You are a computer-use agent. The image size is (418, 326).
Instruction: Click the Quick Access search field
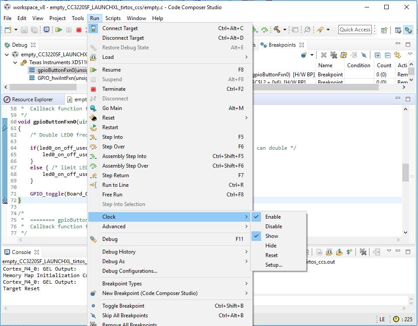click(x=355, y=30)
